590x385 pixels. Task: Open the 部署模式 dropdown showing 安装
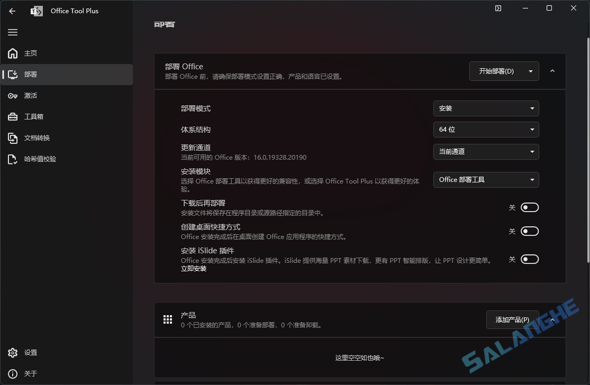coord(485,108)
